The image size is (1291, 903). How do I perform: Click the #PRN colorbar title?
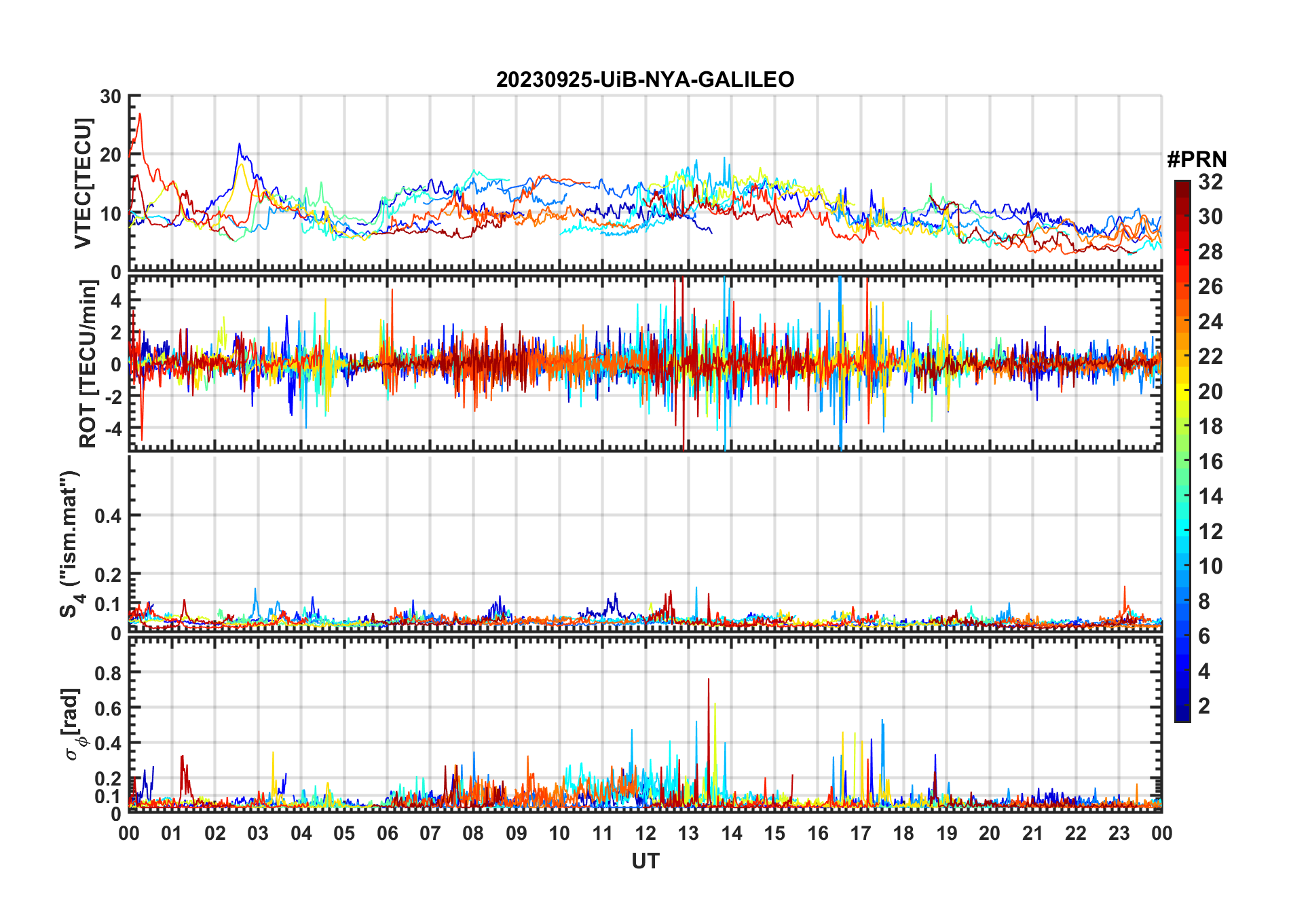(x=1197, y=160)
